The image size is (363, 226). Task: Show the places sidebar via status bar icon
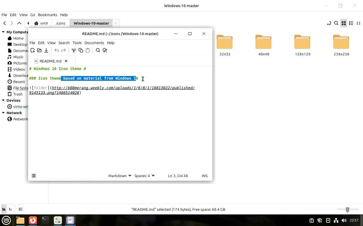pyautogui.click(x=4, y=209)
